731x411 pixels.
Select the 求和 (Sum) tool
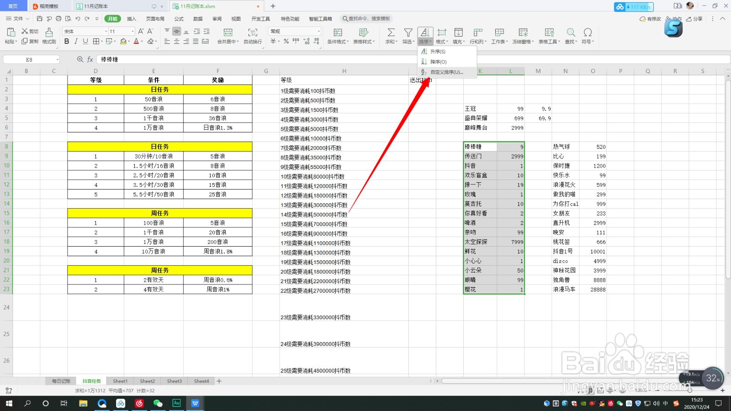pos(391,36)
